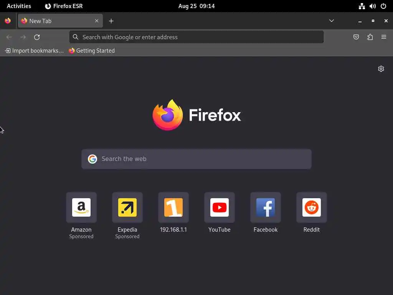Screen dimensions: 393x295
Task: Open the clock and calendar panel
Action: pyautogui.click(x=196, y=6)
